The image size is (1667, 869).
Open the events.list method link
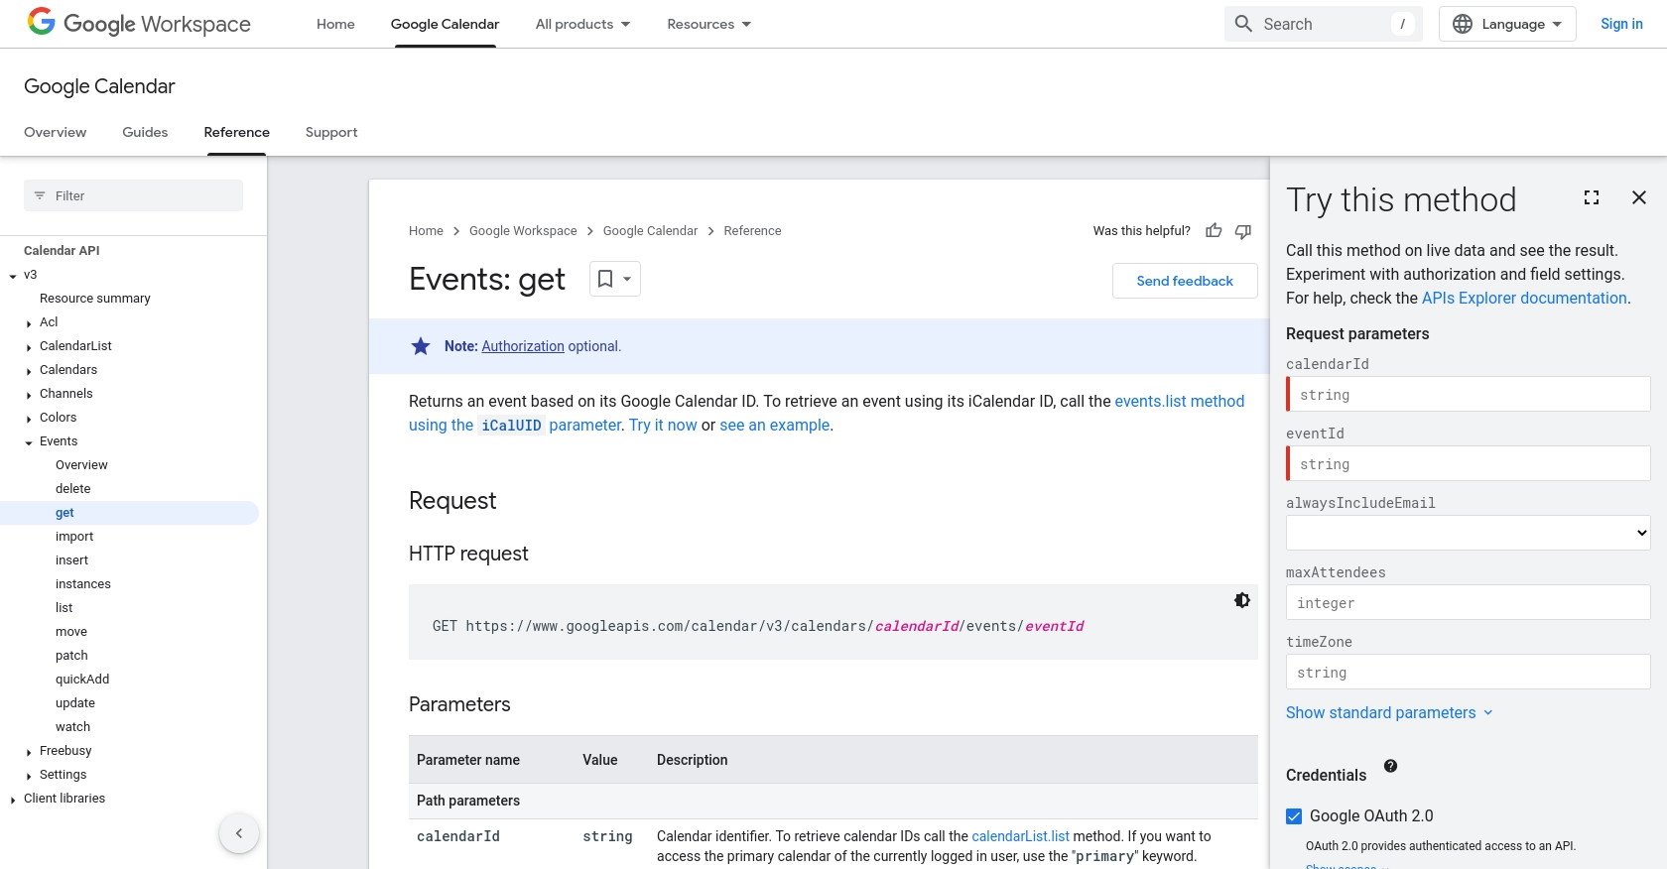point(1179,401)
